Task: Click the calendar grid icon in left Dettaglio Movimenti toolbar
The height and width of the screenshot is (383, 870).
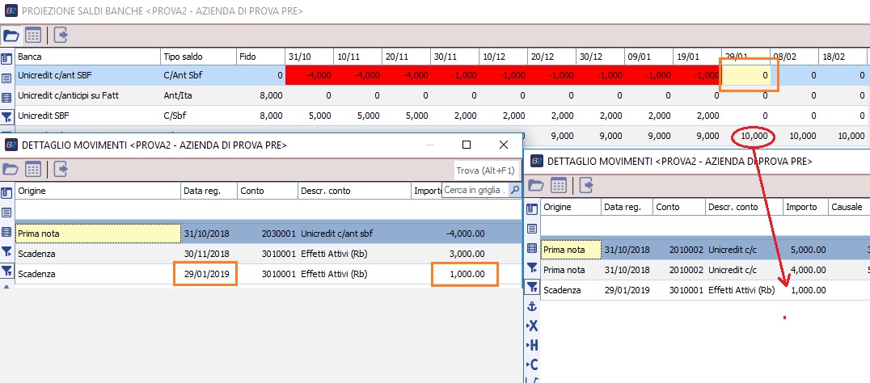Action: [x=33, y=170]
